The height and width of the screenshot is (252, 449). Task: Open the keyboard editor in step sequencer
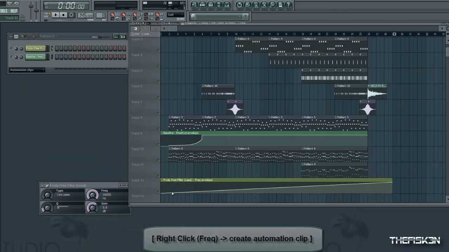click(x=123, y=36)
